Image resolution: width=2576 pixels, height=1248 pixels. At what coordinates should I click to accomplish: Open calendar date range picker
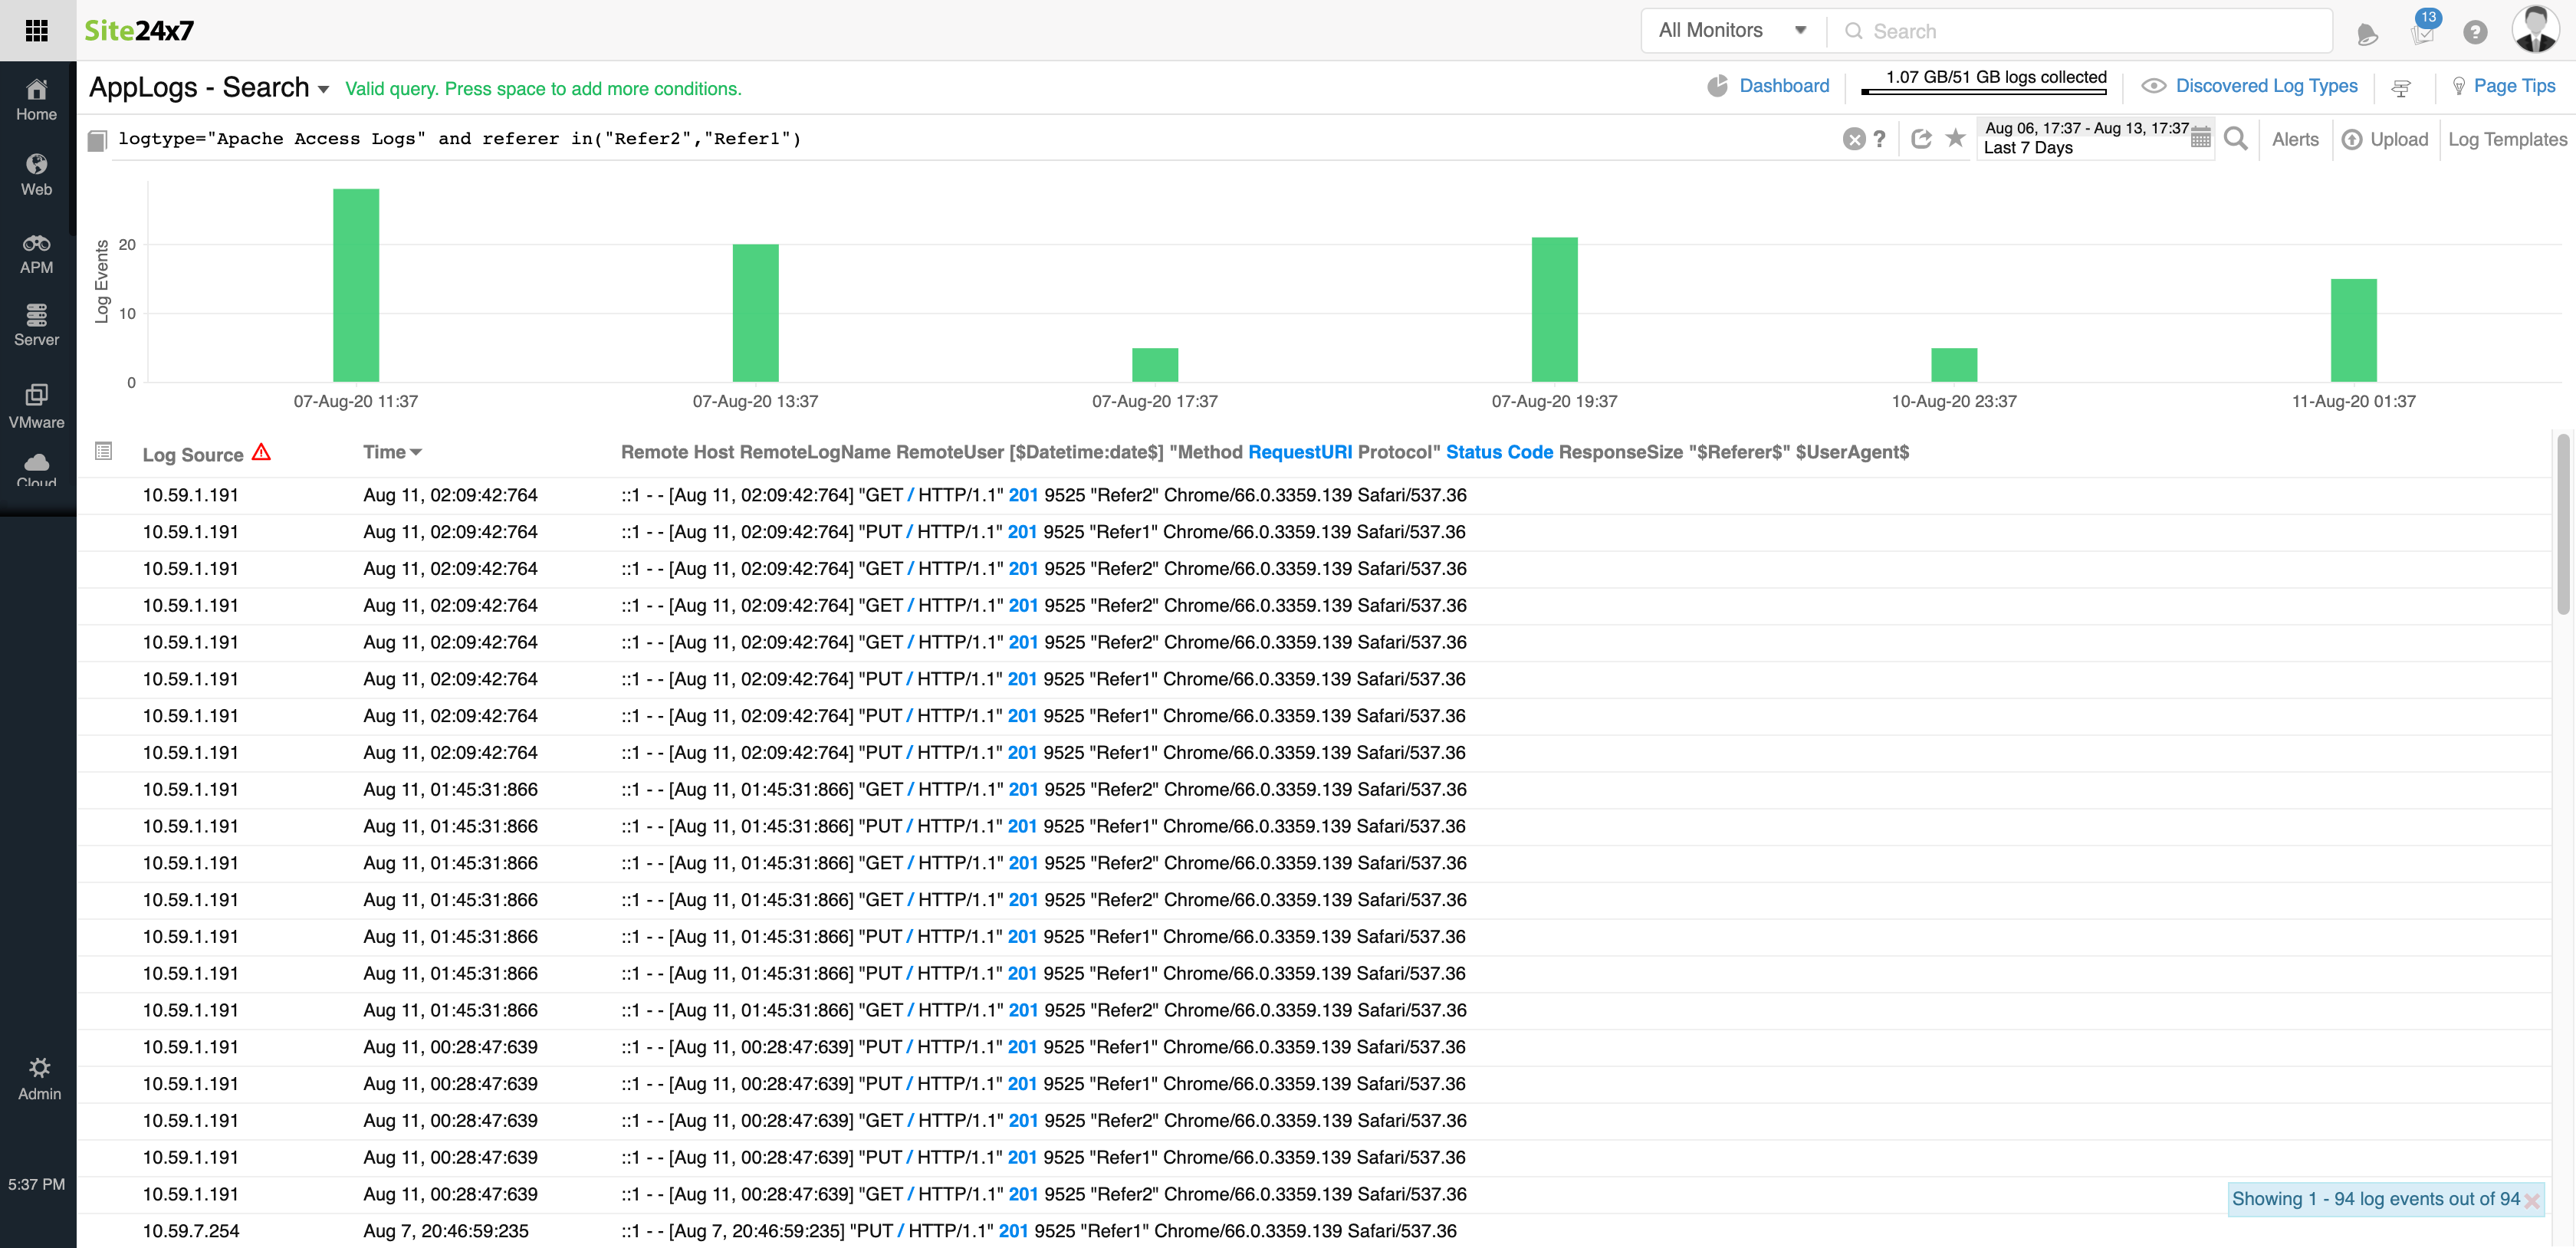click(x=2200, y=138)
